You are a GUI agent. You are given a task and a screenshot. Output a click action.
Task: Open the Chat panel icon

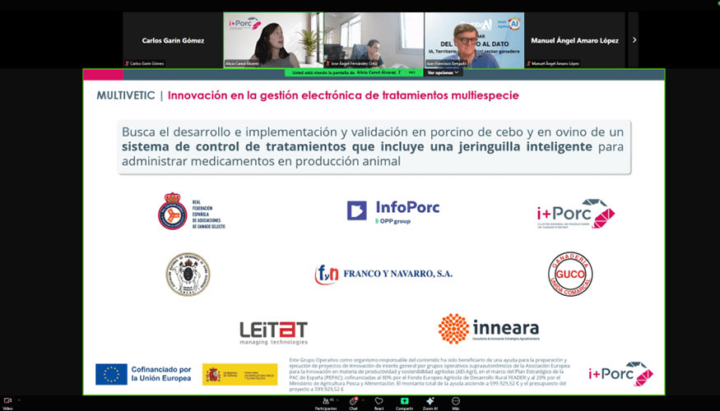point(353,401)
